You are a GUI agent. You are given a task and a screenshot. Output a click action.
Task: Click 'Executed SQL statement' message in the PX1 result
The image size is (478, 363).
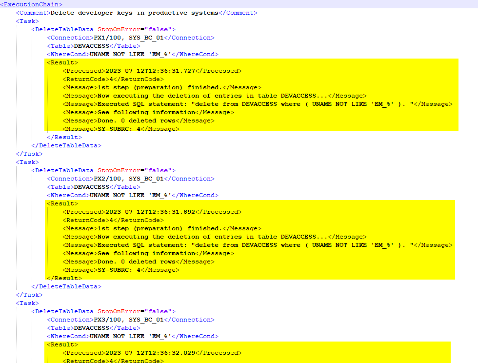tap(257, 104)
